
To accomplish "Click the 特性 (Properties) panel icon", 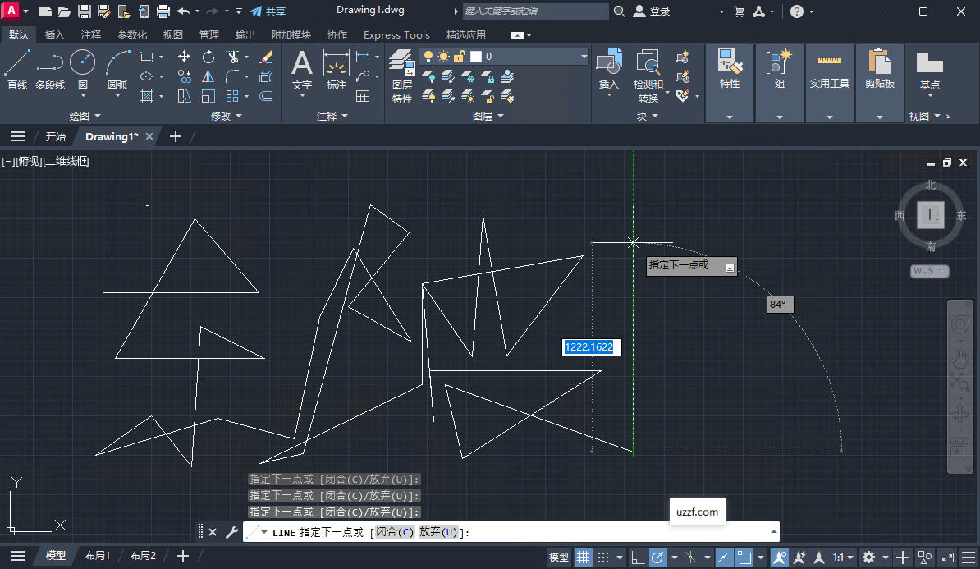I will click(x=729, y=70).
